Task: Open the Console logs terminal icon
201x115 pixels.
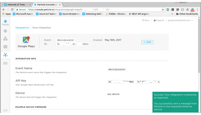Action: [5, 47]
